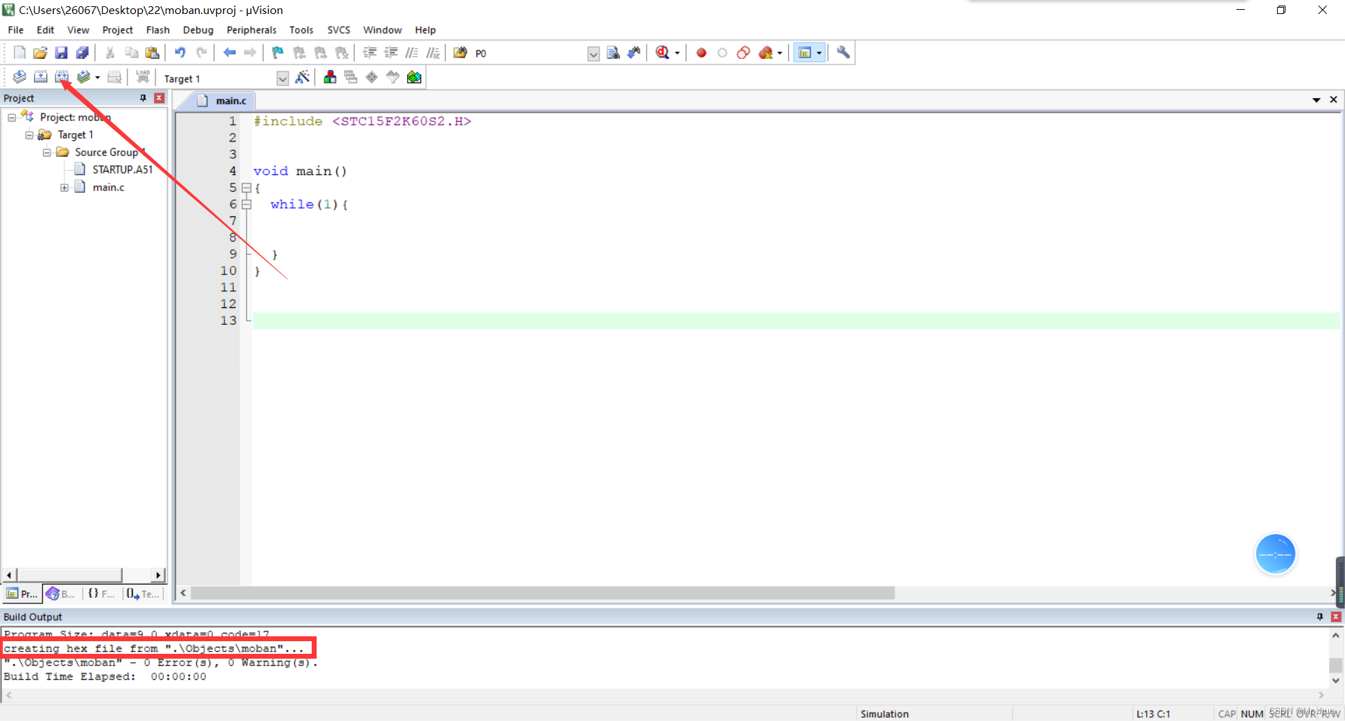The height and width of the screenshot is (721, 1345).
Task: Select STARTUP.A51 in the project tree
Action: pyautogui.click(x=123, y=169)
